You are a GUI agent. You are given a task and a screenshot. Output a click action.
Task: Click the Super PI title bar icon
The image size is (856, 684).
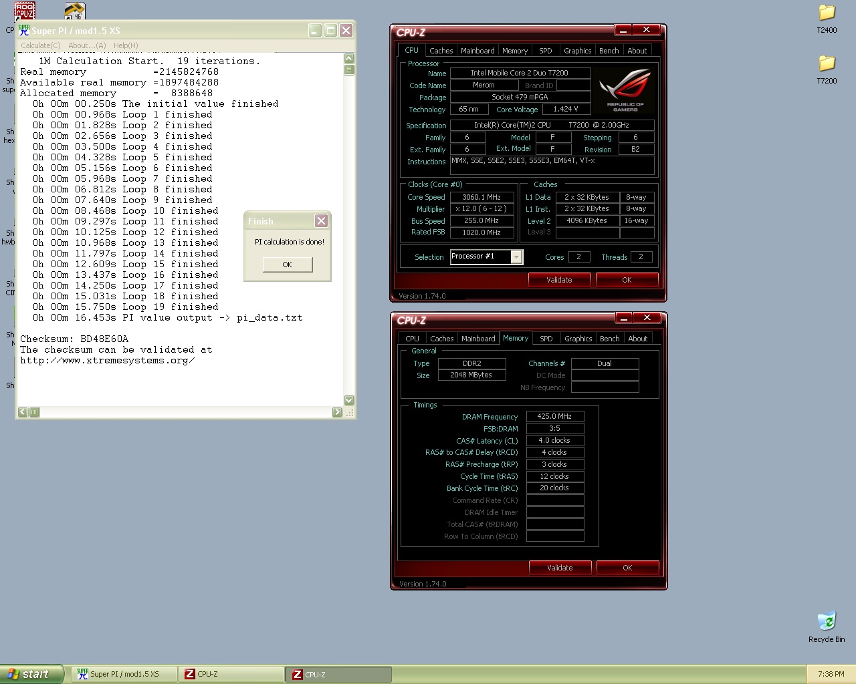point(24,30)
